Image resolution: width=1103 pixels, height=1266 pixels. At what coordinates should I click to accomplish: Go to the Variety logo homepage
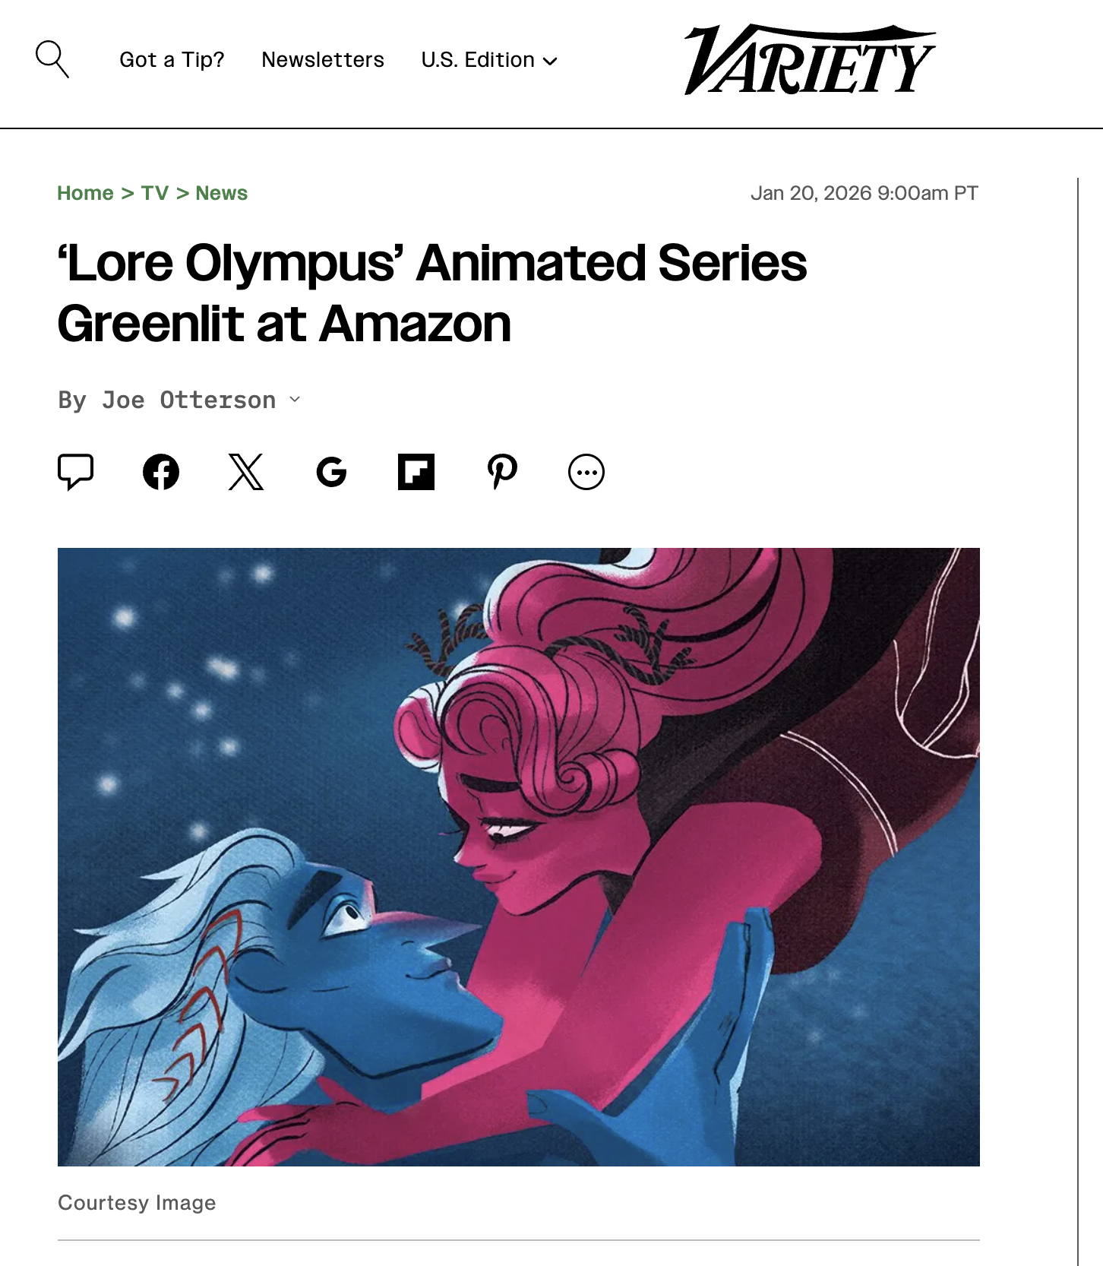pos(810,60)
